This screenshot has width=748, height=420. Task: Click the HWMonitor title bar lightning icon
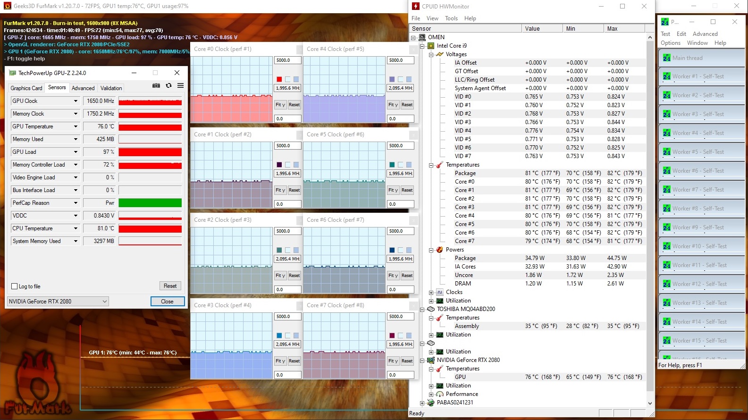pyautogui.click(x=416, y=6)
